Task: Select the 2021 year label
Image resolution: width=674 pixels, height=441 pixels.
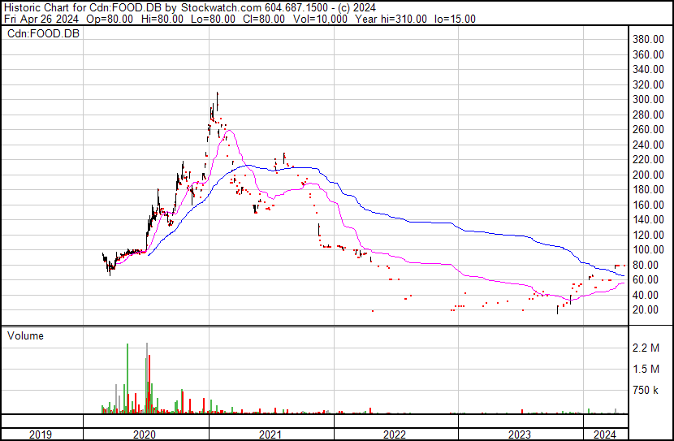Action: coord(270,435)
